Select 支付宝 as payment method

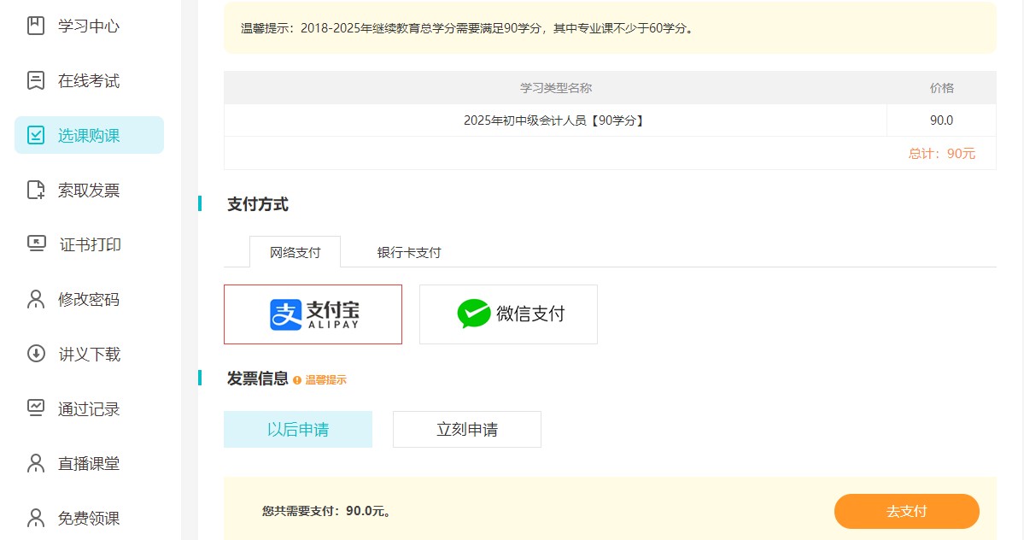(313, 314)
